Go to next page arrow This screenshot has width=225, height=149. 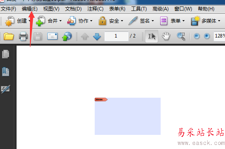point(97,36)
